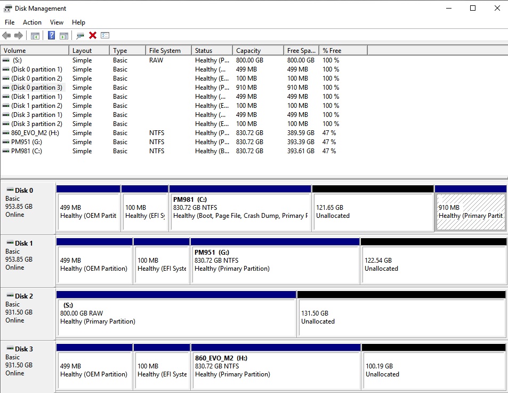Open the File menu

pos(10,22)
